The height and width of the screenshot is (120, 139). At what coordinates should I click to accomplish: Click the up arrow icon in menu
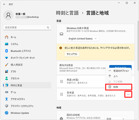click(x=110, y=76)
